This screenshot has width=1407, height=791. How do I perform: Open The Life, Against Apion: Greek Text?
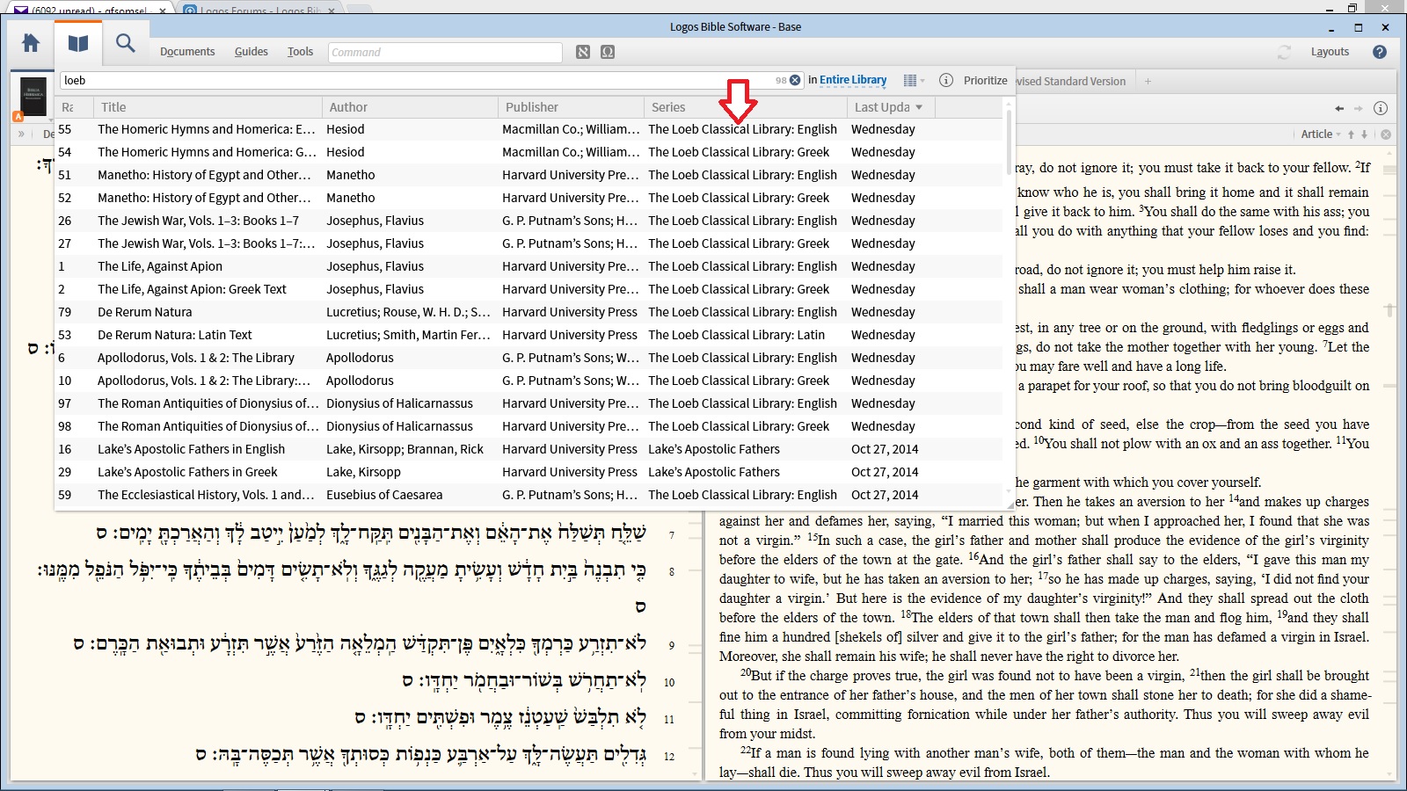529,289
